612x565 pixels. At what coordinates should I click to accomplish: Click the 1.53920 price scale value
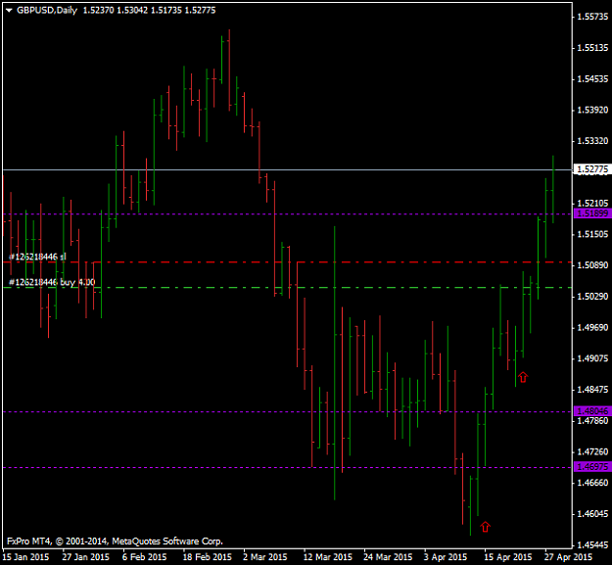(x=592, y=110)
